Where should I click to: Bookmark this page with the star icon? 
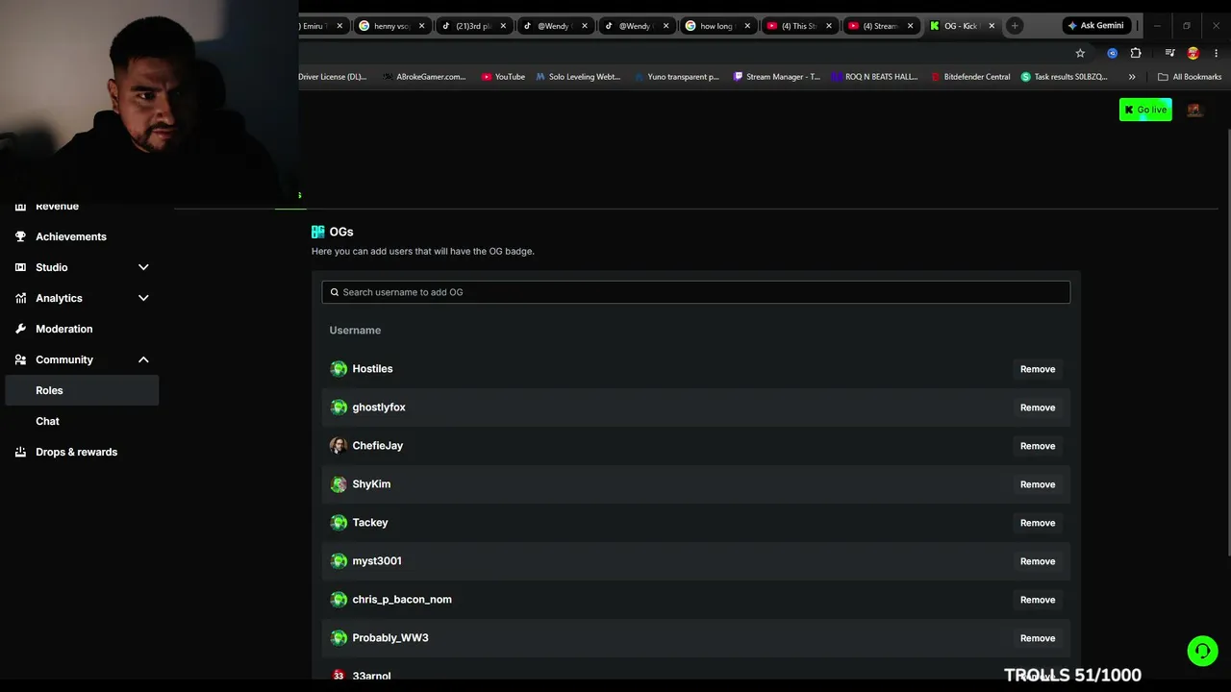pyautogui.click(x=1080, y=53)
